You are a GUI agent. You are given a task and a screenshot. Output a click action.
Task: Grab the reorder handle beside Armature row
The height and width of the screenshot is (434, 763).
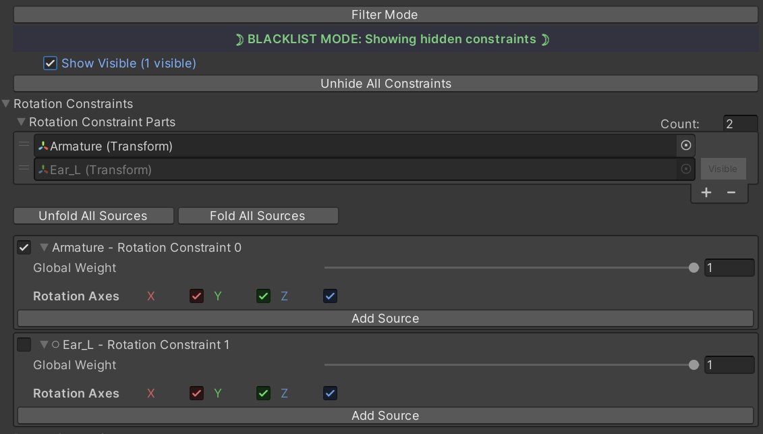(x=24, y=144)
